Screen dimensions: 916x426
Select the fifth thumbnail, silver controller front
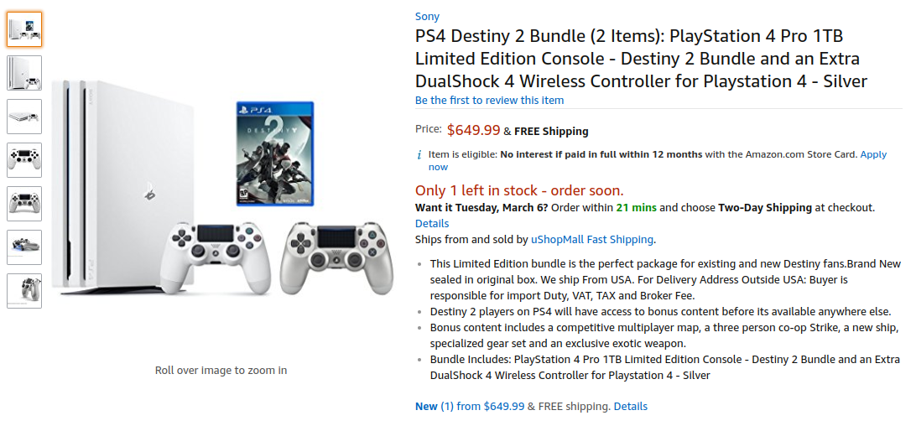click(x=24, y=204)
